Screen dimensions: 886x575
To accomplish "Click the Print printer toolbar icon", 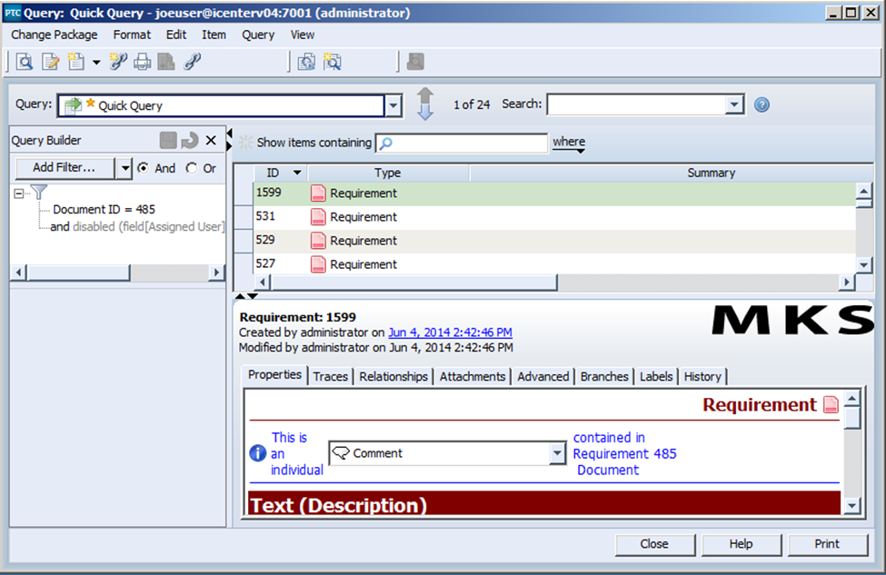I will coord(143,62).
